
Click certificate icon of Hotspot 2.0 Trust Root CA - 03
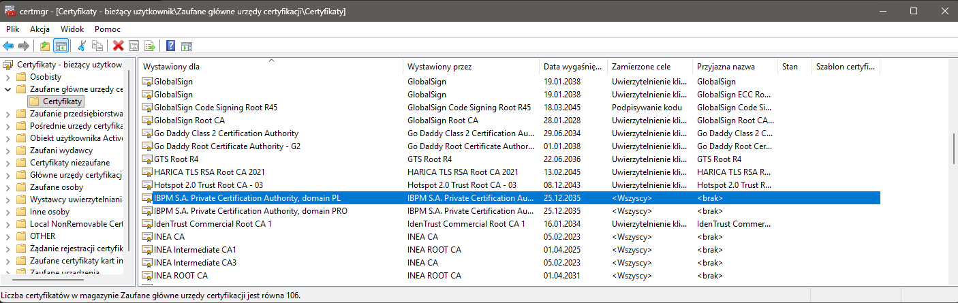(146, 185)
